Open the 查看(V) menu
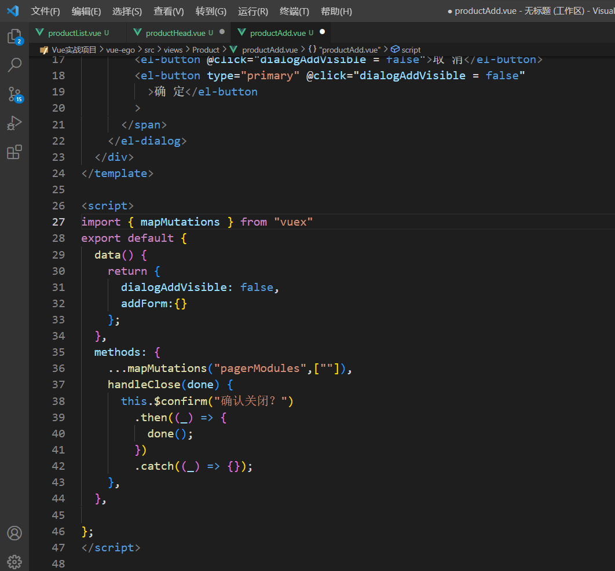Viewport: 615px width, 571px height. [x=169, y=12]
